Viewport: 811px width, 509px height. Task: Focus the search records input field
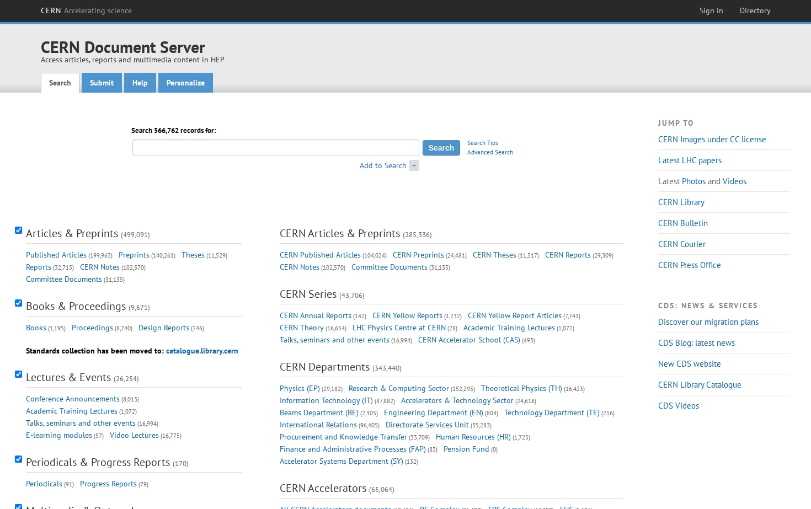tap(276, 148)
